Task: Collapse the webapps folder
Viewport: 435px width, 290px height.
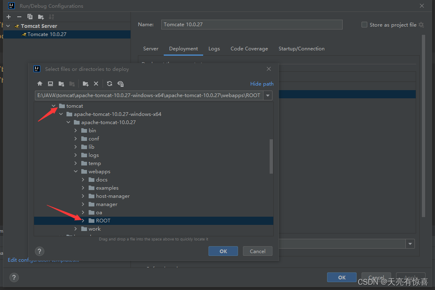Action: click(76, 172)
